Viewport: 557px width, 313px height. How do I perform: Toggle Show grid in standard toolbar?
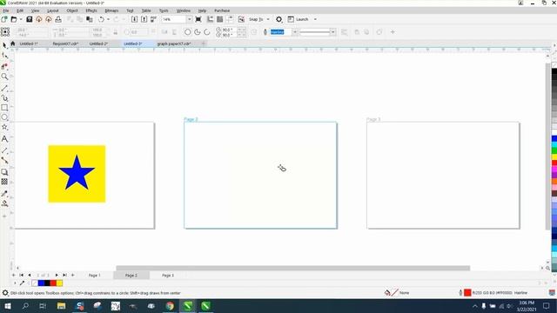coord(220,19)
